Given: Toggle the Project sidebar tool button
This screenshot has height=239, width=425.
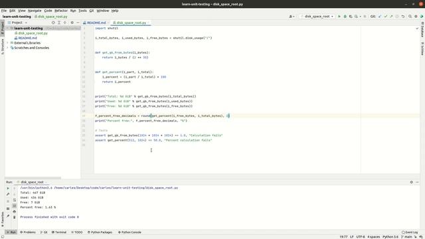Looking at the screenshot, I should coord(3,28).
